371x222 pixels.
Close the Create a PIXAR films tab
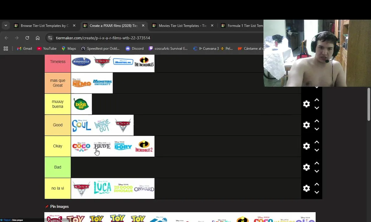143,26
